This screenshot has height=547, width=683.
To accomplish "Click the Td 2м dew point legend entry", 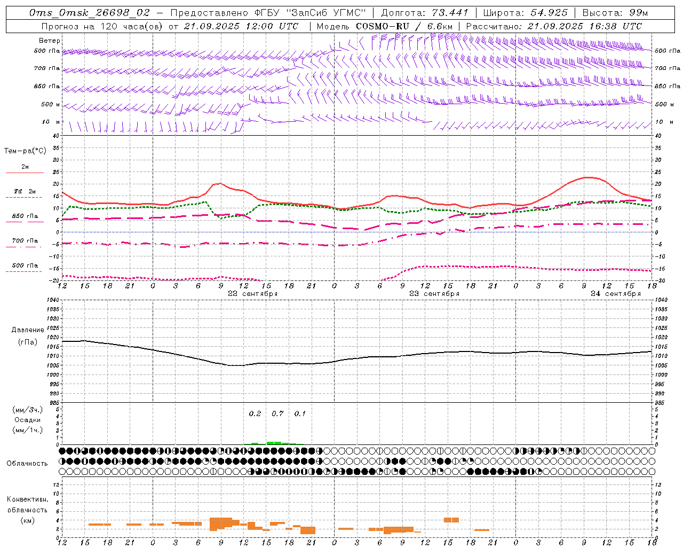I will [25, 191].
